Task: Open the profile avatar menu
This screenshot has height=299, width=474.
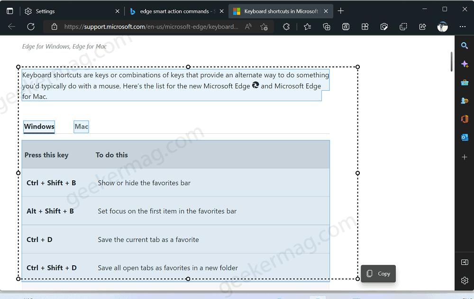Action: coord(442,27)
